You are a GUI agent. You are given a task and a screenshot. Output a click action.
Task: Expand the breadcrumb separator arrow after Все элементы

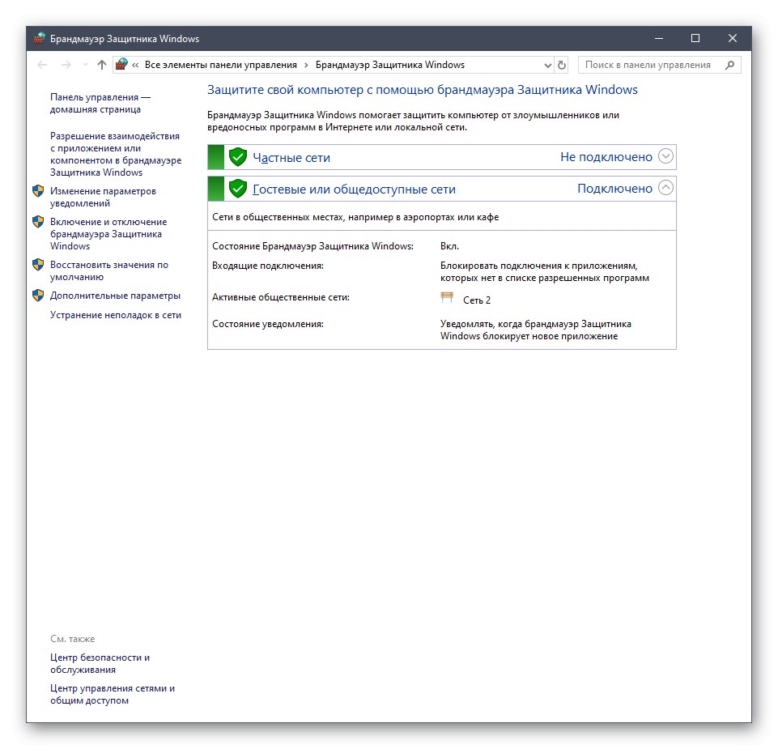[x=306, y=65]
